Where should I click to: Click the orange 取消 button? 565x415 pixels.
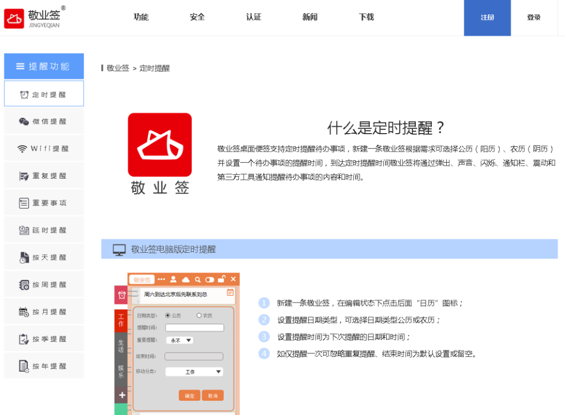click(213, 395)
